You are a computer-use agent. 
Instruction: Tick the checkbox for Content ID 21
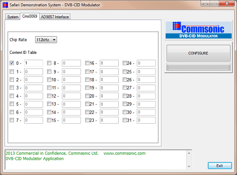[x=87, y=104]
